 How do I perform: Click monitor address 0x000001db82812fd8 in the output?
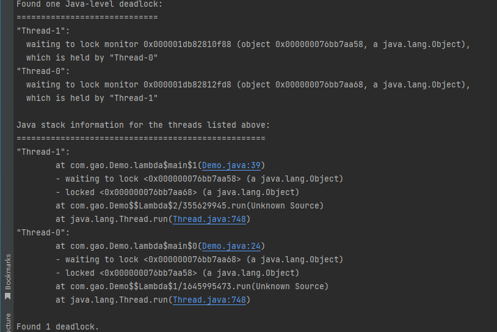click(x=187, y=84)
